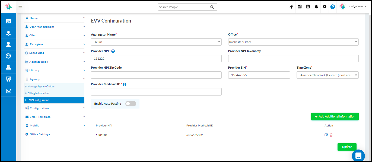Delete row 1231231 using the trash icon

pos(331,135)
